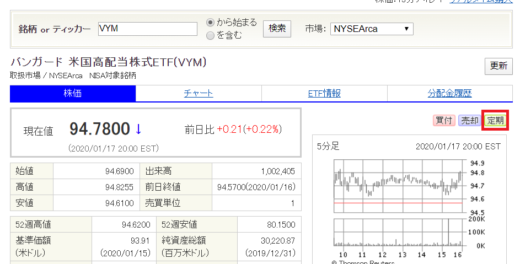Open the 分配金履歴 tab
The image size is (520, 264).
click(450, 94)
